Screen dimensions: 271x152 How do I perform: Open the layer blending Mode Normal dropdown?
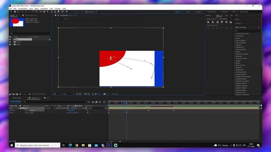coord(50,108)
